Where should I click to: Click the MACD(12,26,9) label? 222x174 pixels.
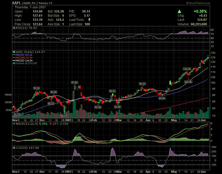click(27, 124)
